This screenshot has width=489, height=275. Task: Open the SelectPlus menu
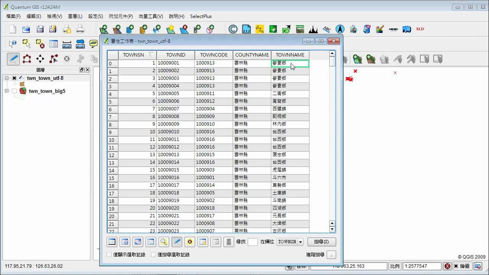[201, 16]
